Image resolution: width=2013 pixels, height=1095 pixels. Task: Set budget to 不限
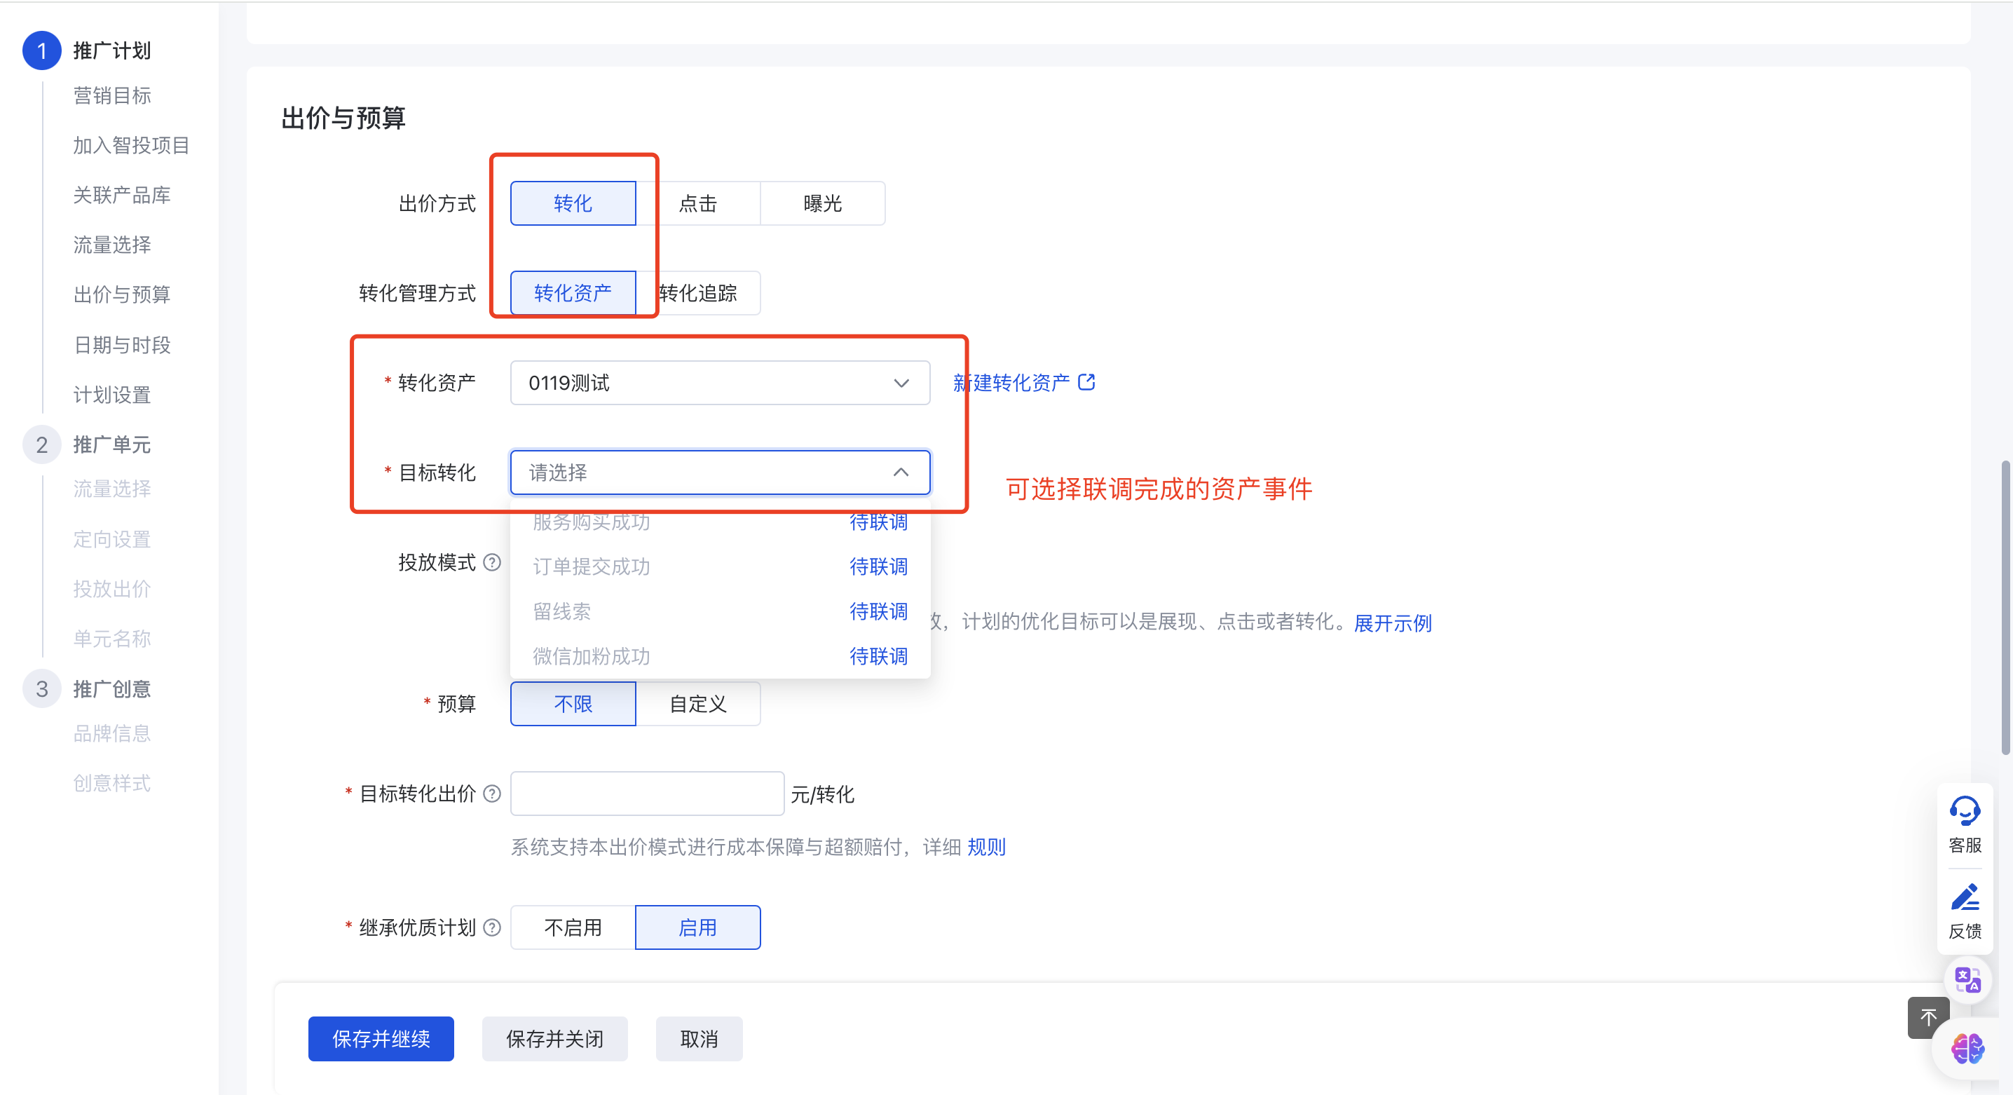tap(573, 703)
